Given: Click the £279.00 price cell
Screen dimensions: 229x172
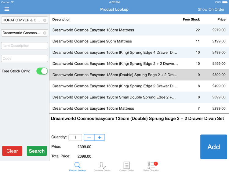Looking at the screenshot, I should click(x=219, y=30).
